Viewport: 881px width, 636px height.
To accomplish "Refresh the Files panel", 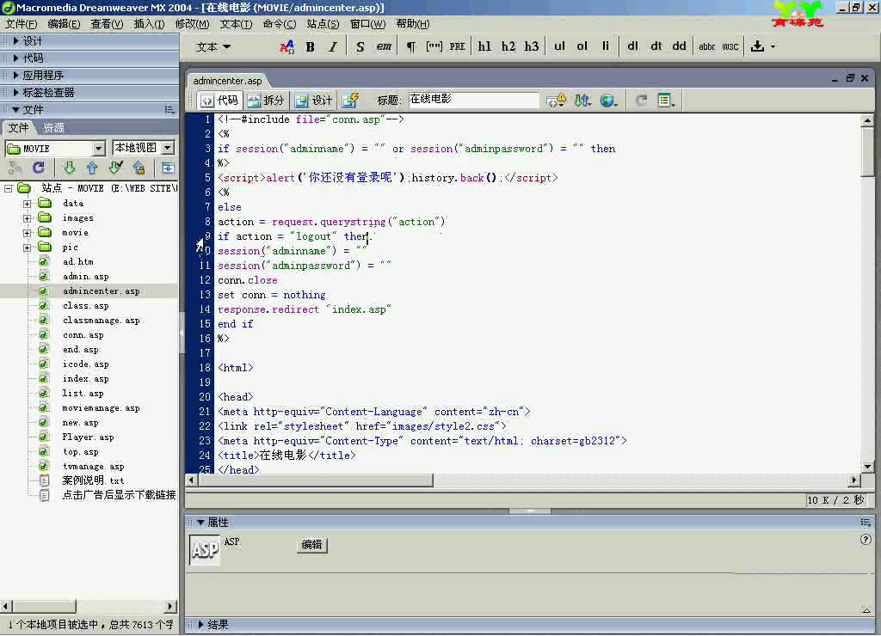I will pyautogui.click(x=38, y=168).
